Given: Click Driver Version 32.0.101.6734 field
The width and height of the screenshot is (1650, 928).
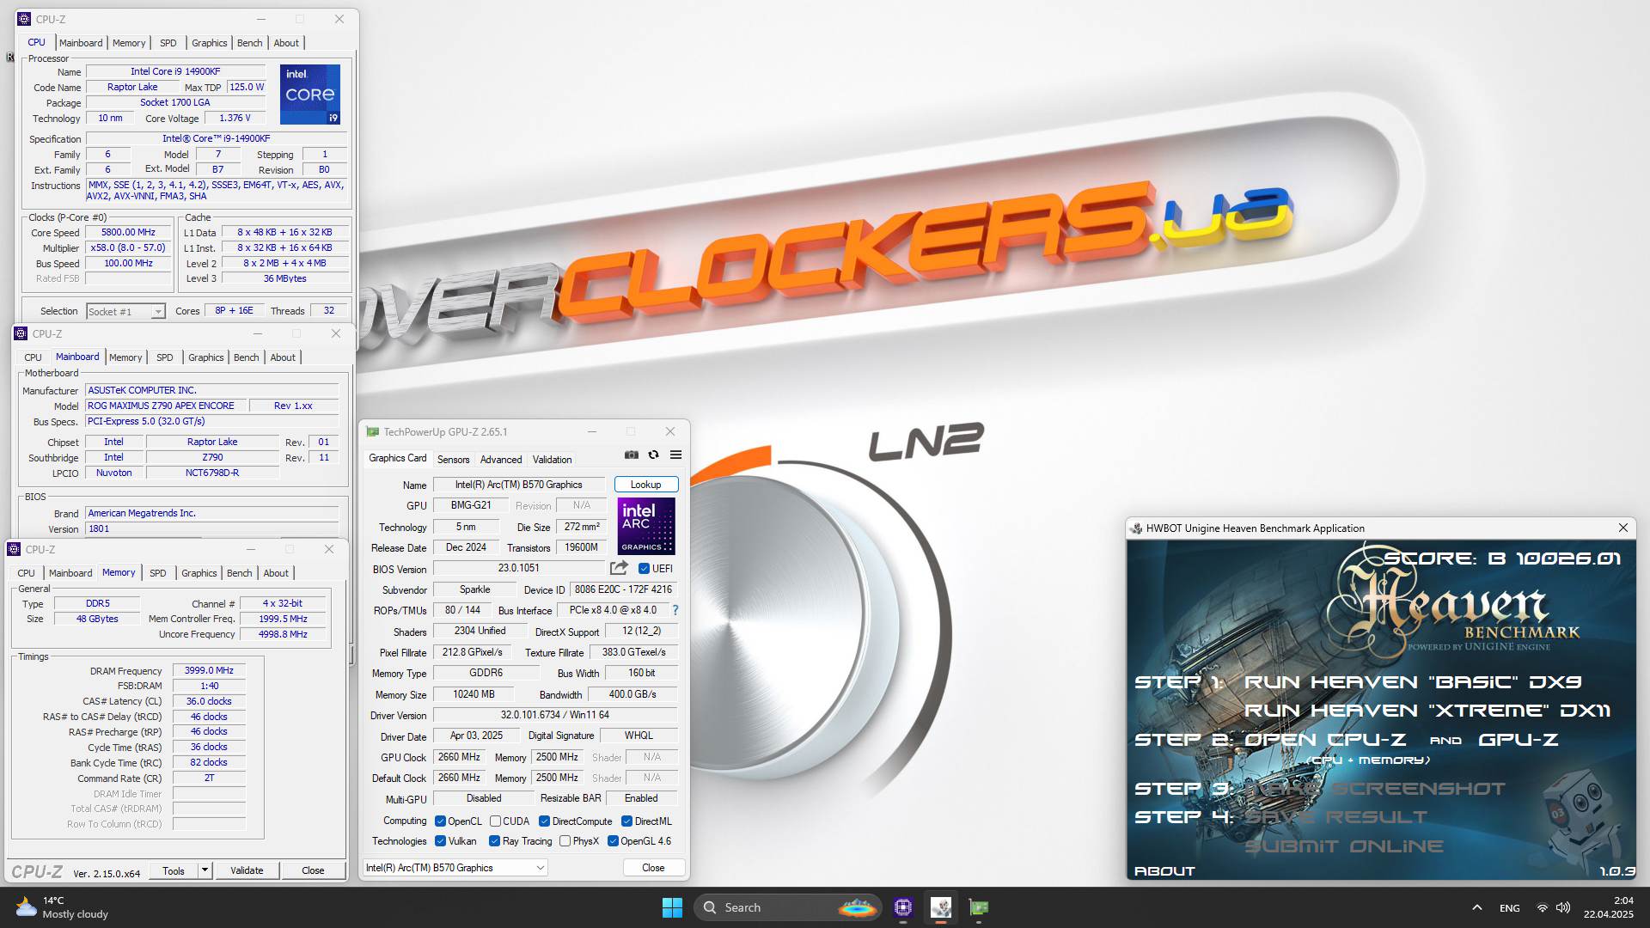Looking at the screenshot, I should click(x=555, y=715).
